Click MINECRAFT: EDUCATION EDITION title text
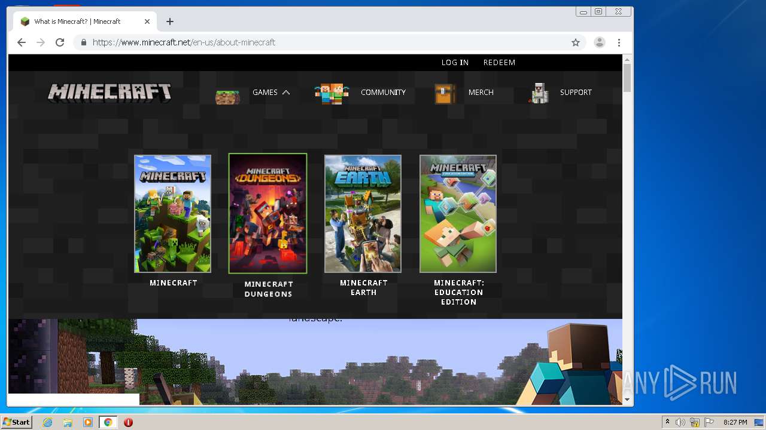Image resolution: width=766 pixels, height=430 pixels. pyautogui.click(x=458, y=293)
